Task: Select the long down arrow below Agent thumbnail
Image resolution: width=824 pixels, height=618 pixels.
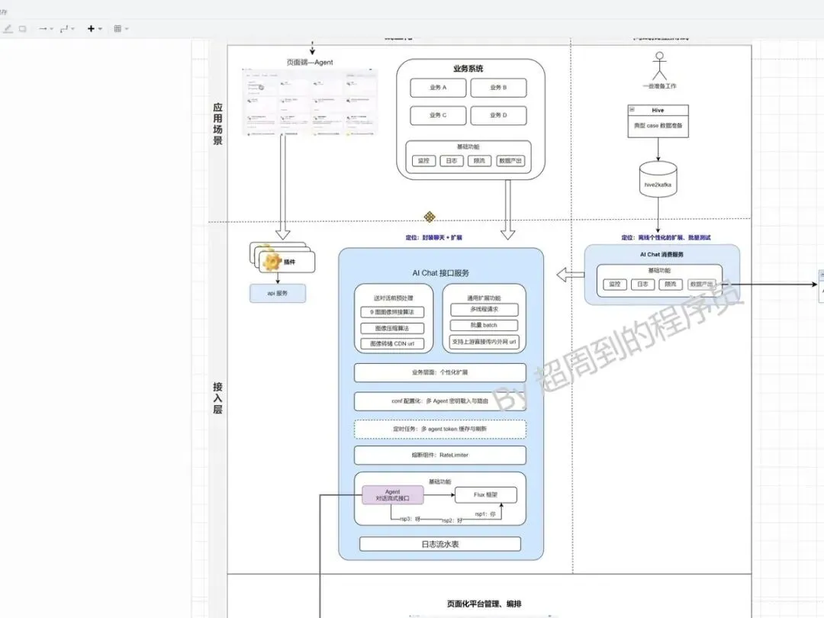Action: click(283, 187)
